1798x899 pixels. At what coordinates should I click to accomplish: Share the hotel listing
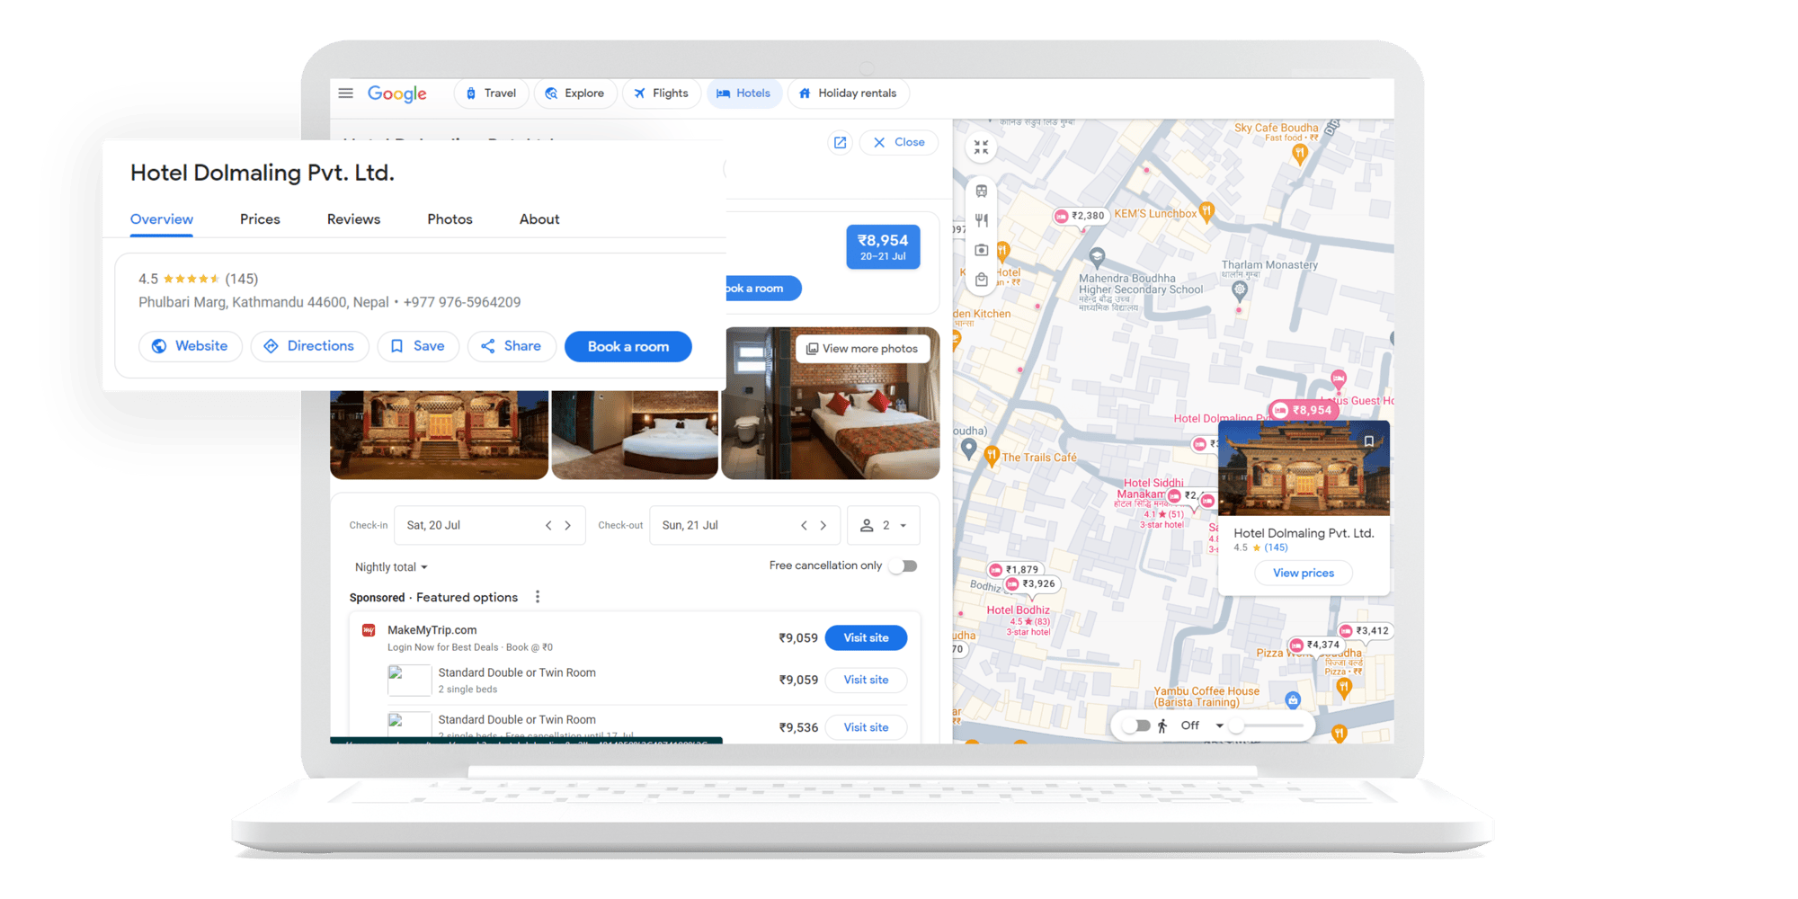(x=512, y=346)
